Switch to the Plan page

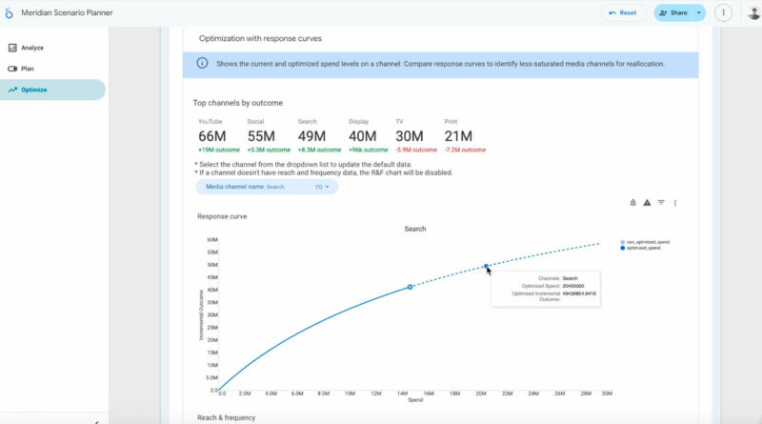pos(28,69)
